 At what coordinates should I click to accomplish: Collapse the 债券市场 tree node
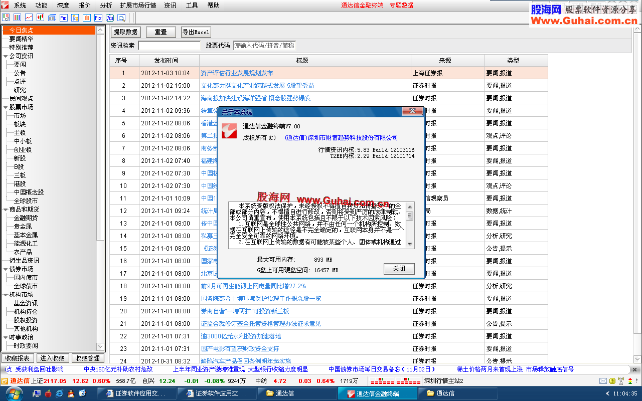click(6, 269)
